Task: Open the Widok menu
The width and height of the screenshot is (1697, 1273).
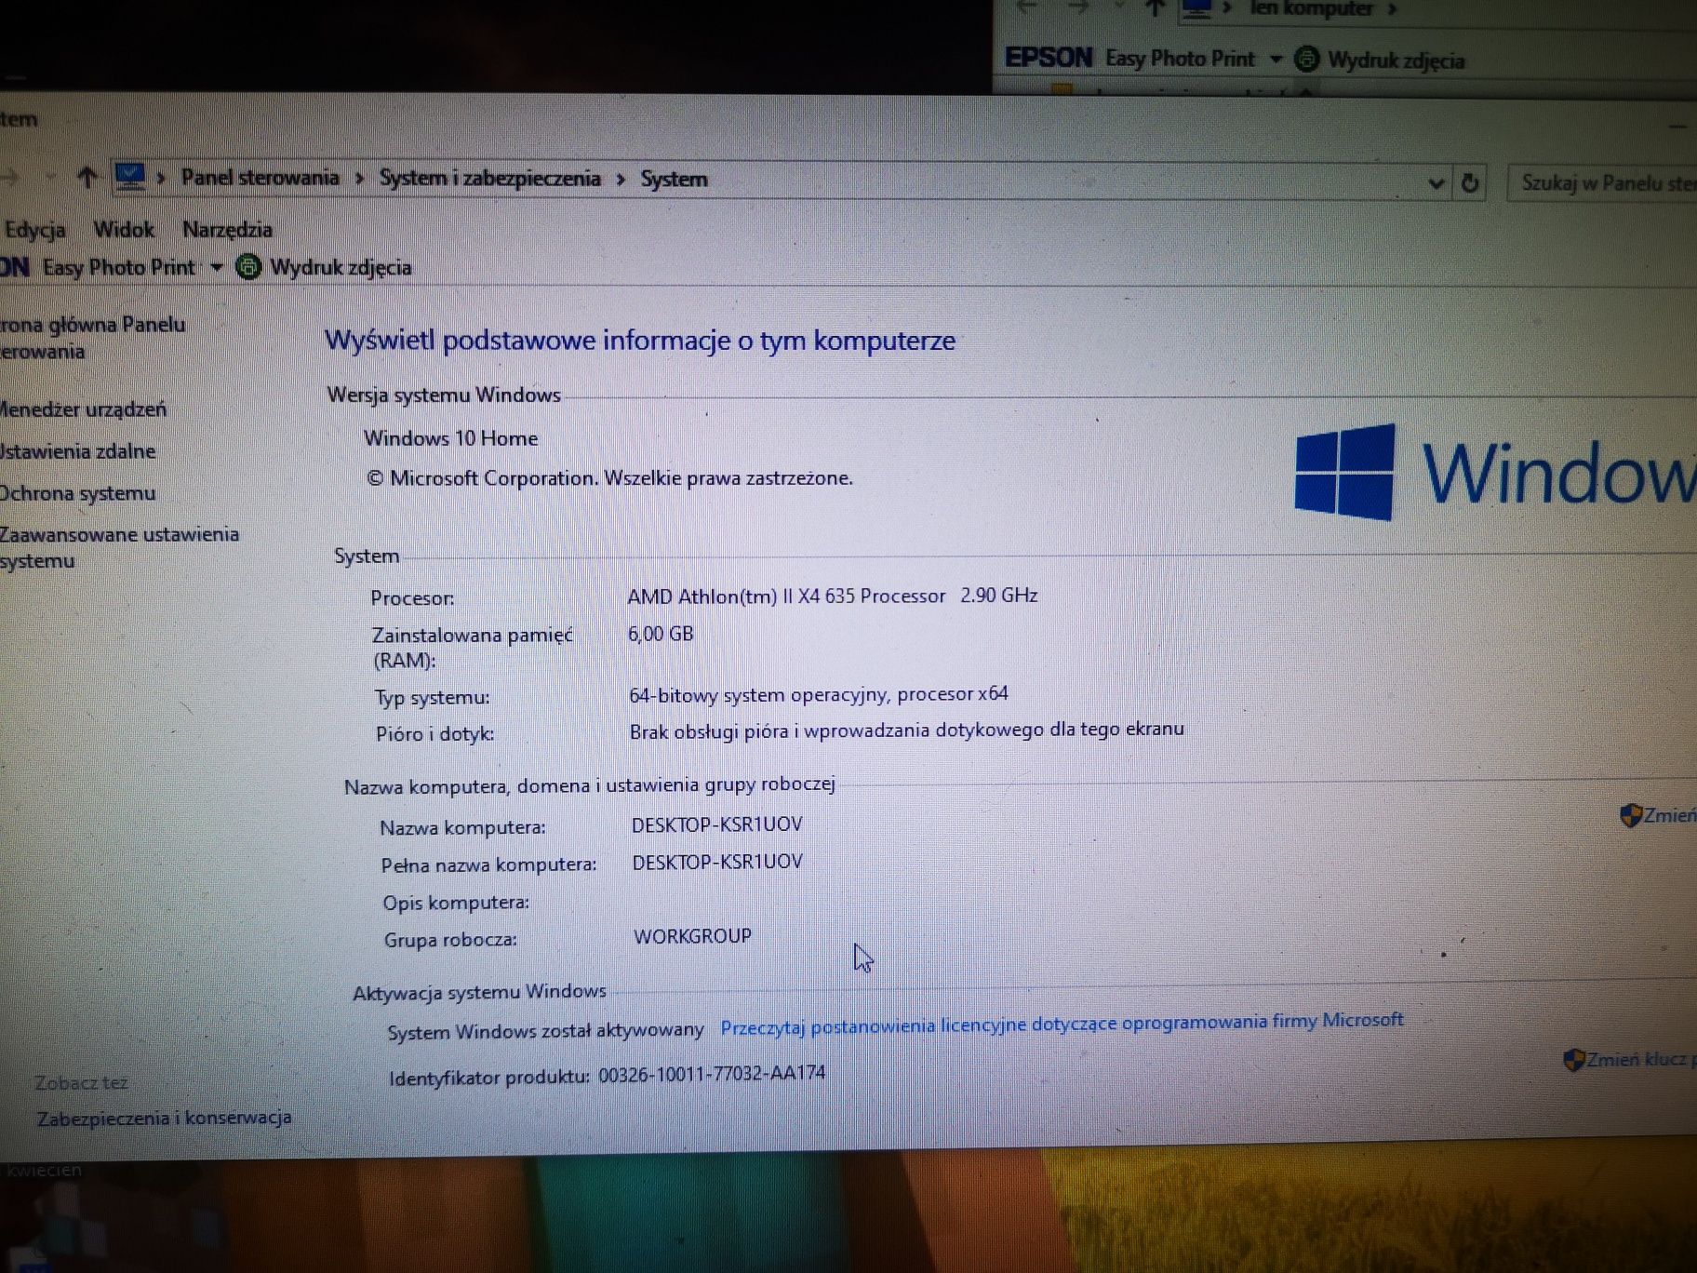Action: (x=124, y=229)
